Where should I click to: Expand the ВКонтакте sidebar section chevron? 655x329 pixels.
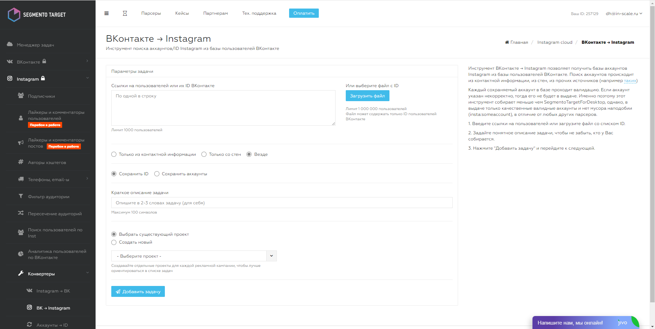(x=87, y=61)
